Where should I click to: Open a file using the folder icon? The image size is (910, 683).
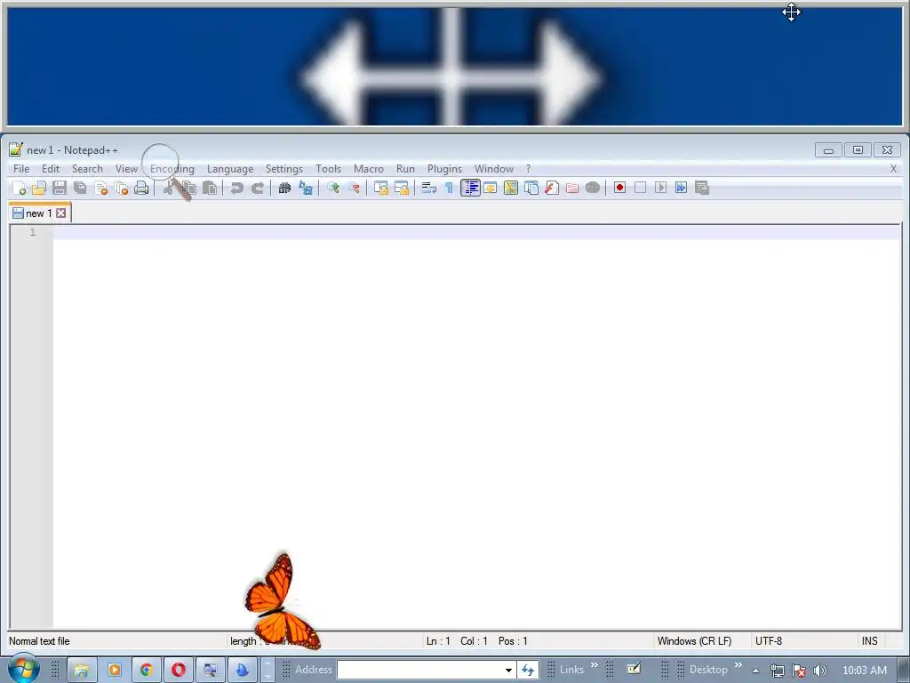tap(39, 188)
